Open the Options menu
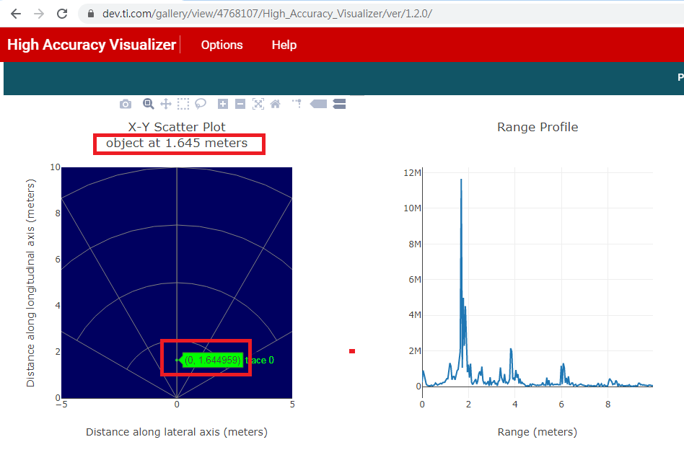The height and width of the screenshot is (468, 684). [222, 45]
